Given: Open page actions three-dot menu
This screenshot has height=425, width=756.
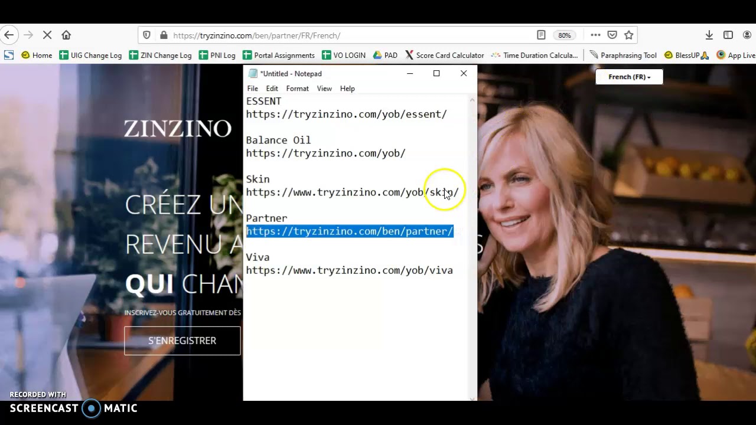Looking at the screenshot, I should [x=595, y=35].
